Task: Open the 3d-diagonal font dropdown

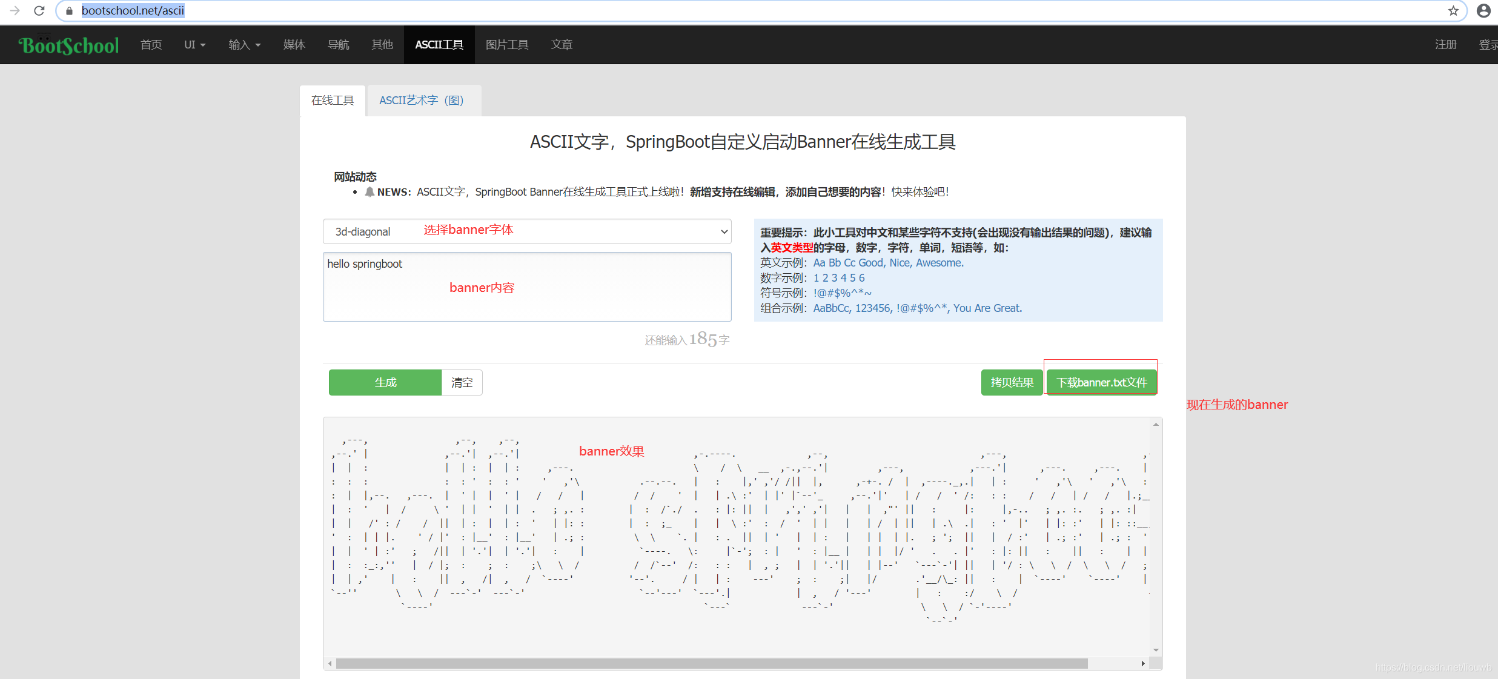Action: tap(527, 231)
